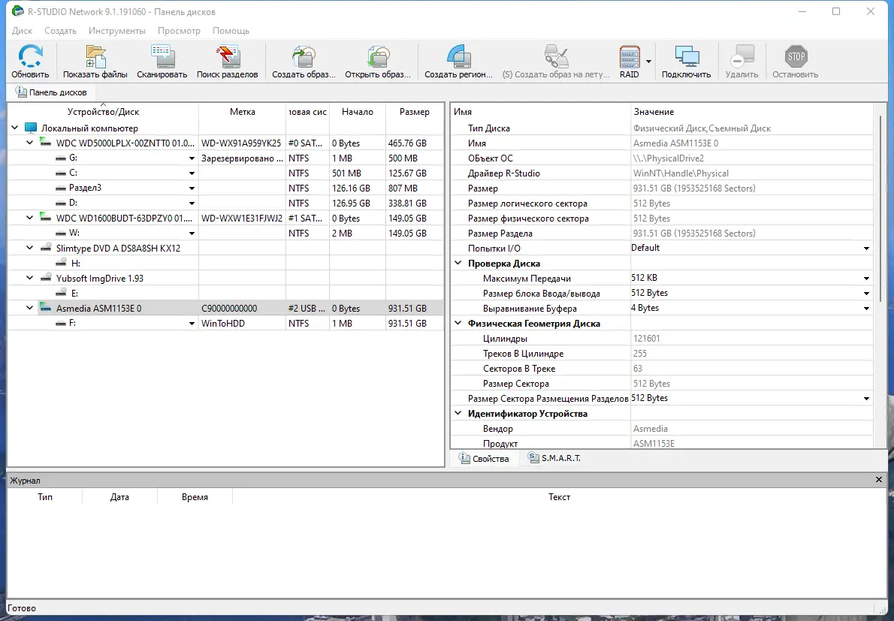This screenshot has height=621, width=894.
Task: Click the Обновить refresh icon
Action: [x=30, y=56]
